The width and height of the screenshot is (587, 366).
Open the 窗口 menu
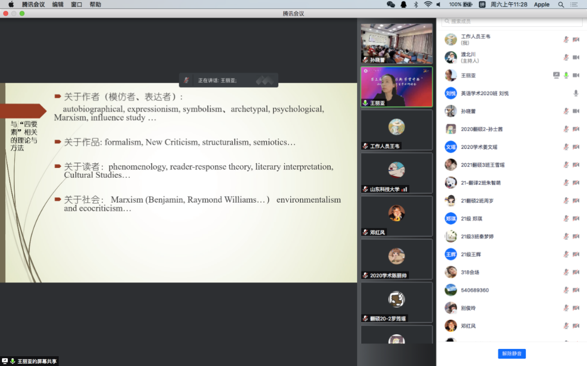(76, 4)
